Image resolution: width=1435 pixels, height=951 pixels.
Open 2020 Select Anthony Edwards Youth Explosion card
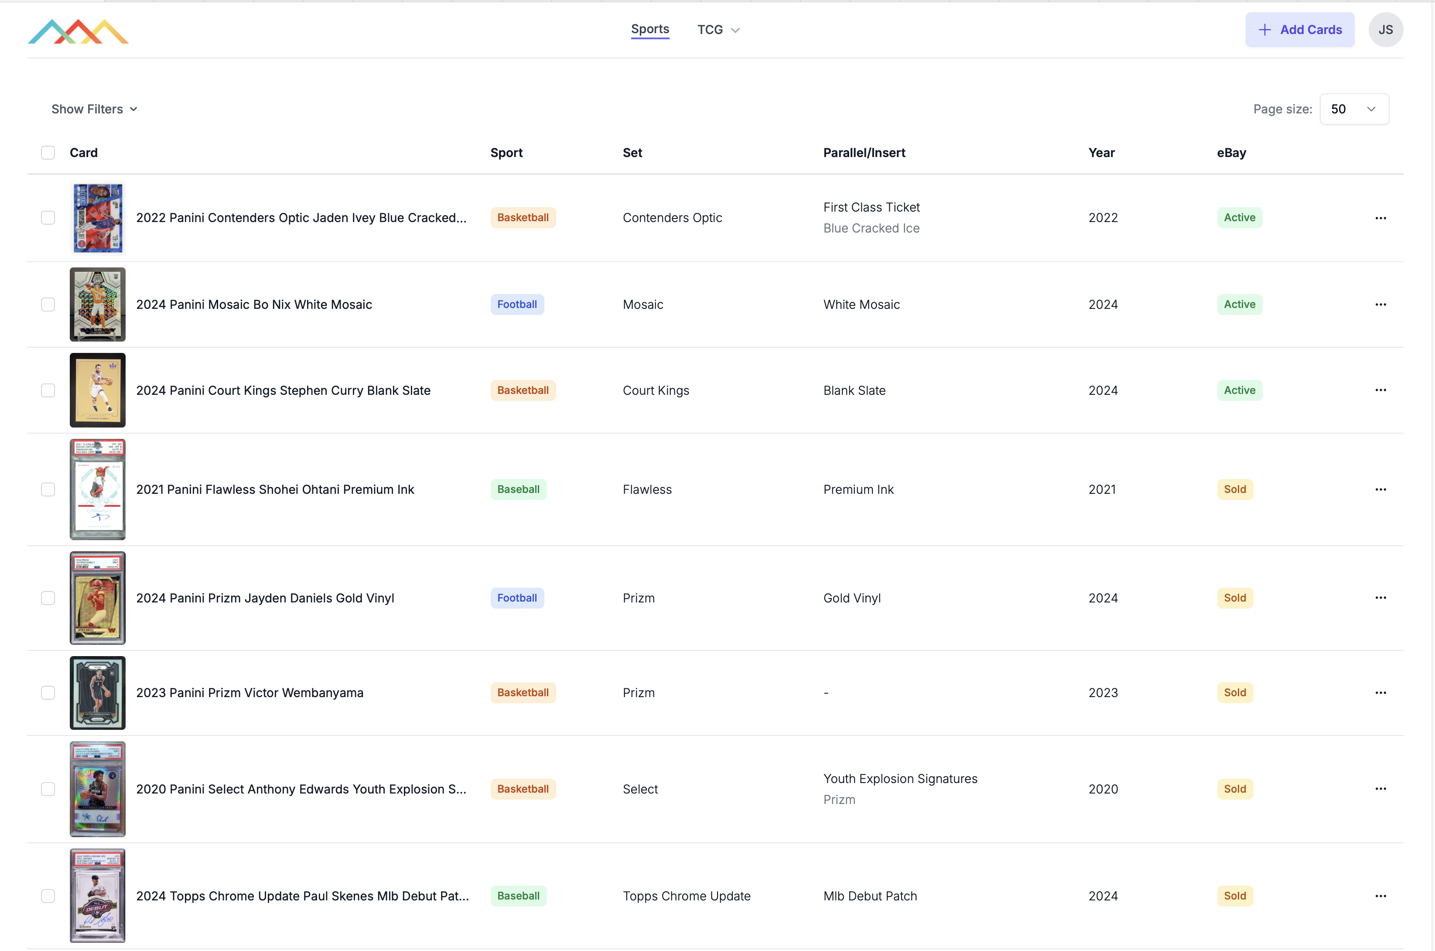coord(301,789)
